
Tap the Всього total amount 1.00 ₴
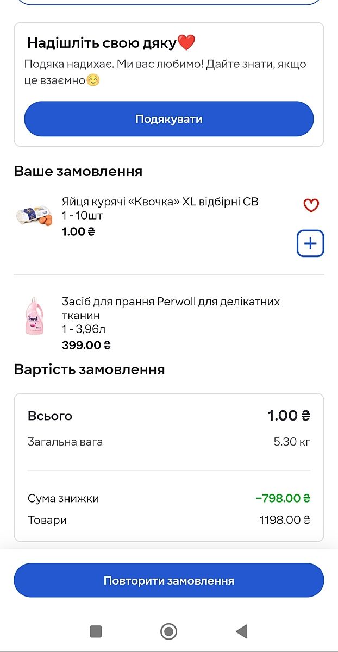click(289, 416)
